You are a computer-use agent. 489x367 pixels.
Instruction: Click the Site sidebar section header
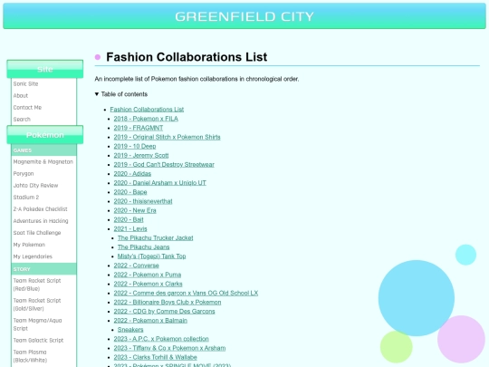tap(45, 69)
